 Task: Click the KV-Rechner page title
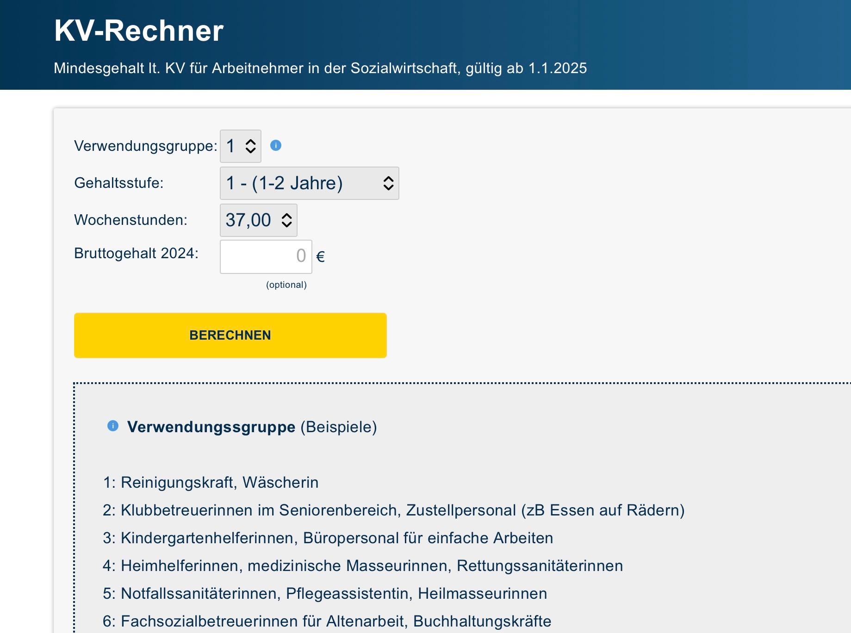139,31
